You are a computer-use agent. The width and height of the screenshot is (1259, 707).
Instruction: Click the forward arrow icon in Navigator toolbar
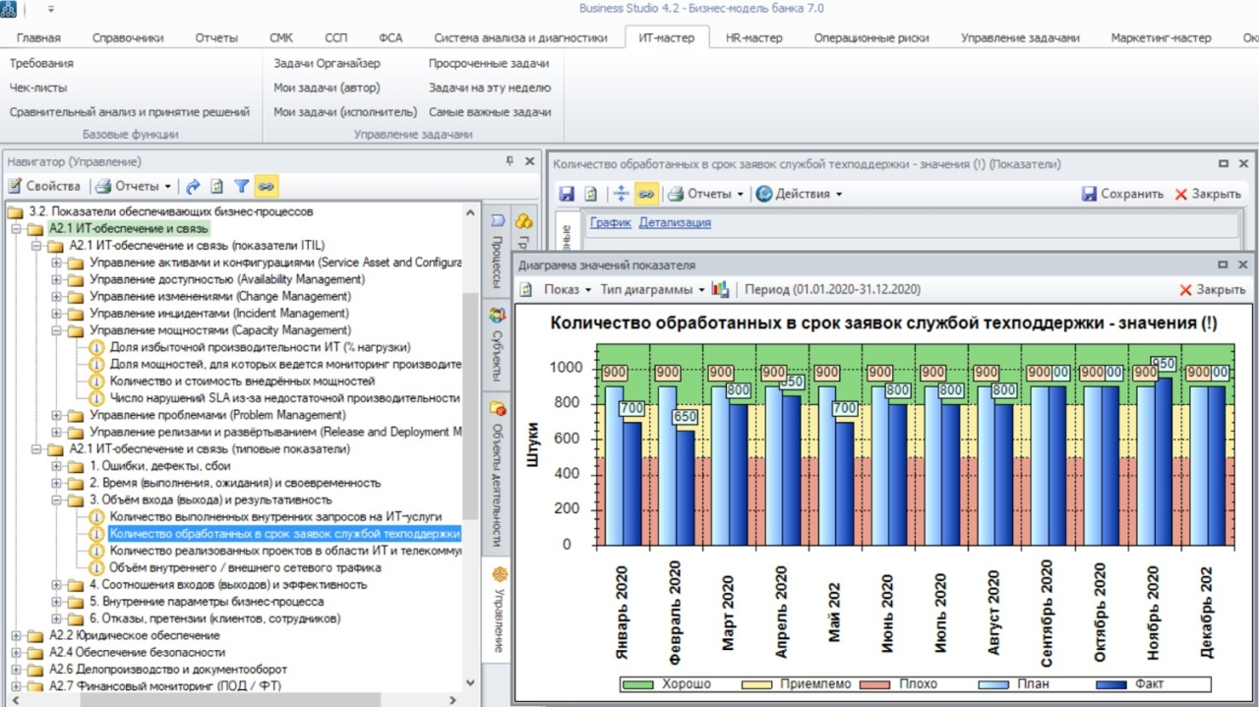[195, 187]
